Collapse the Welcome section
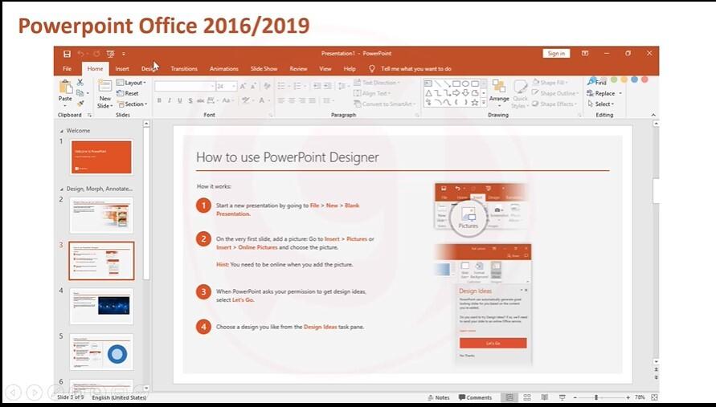 [62, 131]
